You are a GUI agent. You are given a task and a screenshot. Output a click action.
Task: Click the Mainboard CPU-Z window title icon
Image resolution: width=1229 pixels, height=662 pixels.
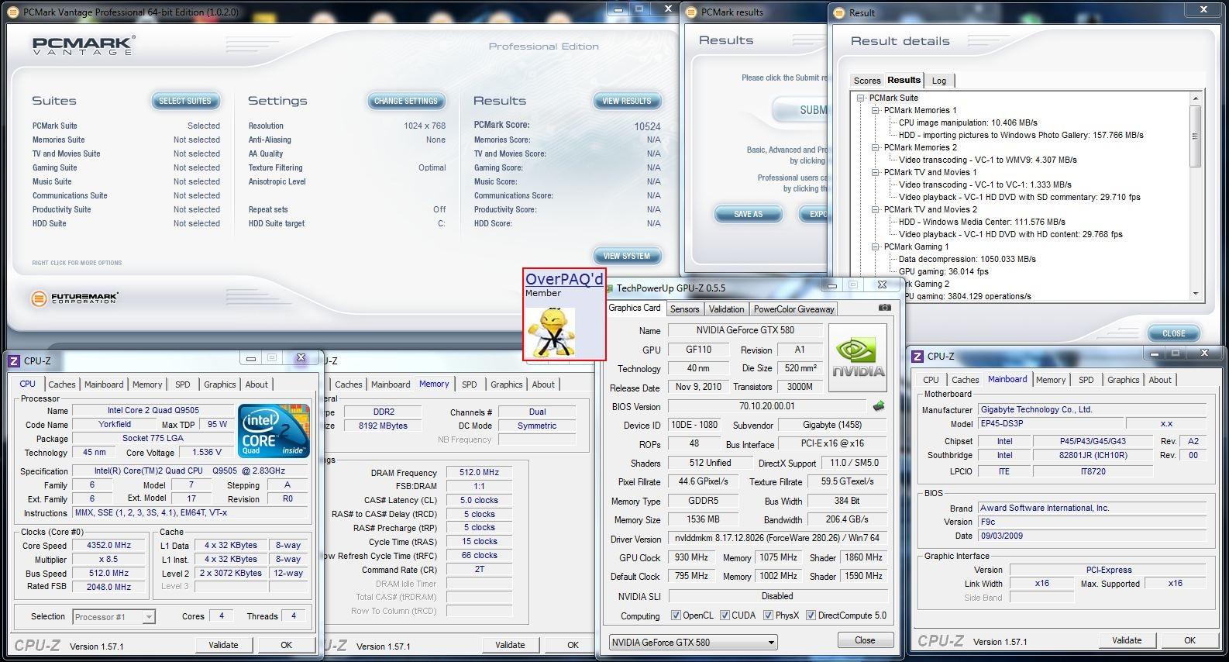tap(917, 356)
